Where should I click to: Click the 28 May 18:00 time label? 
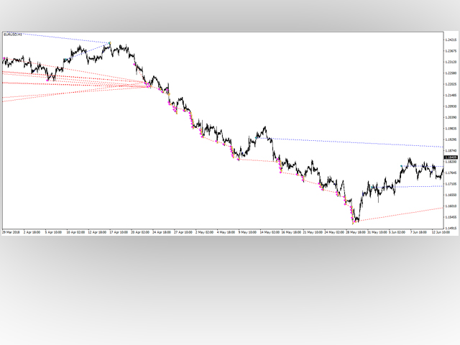click(x=356, y=232)
